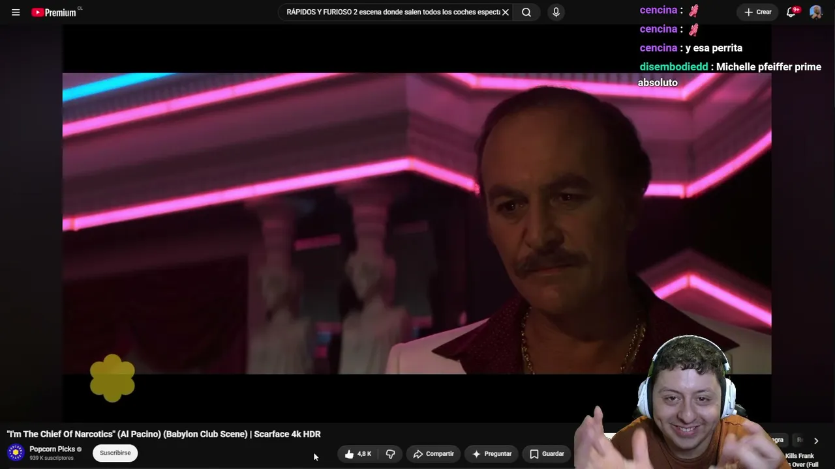Screen dimensions: 835x469
Task: Open the YouTube guide hamburger menu
Action: pyautogui.click(x=16, y=12)
